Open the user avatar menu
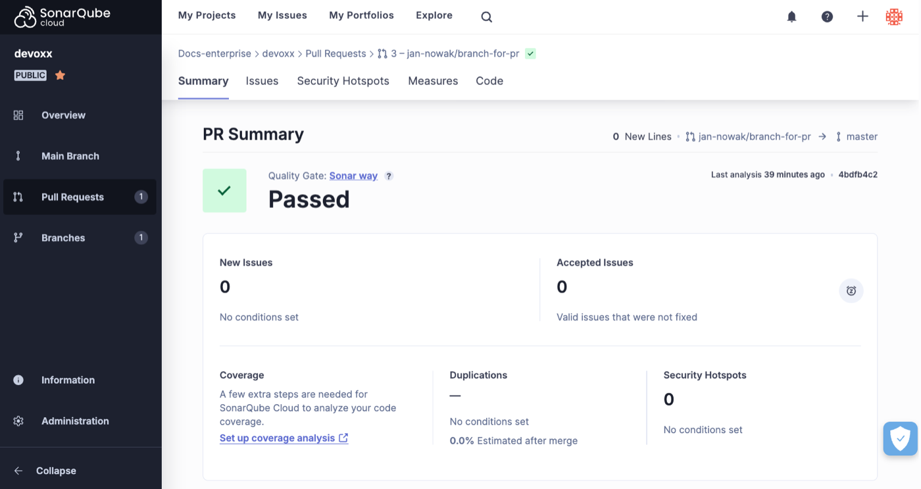The height and width of the screenshot is (489, 921). tap(894, 16)
